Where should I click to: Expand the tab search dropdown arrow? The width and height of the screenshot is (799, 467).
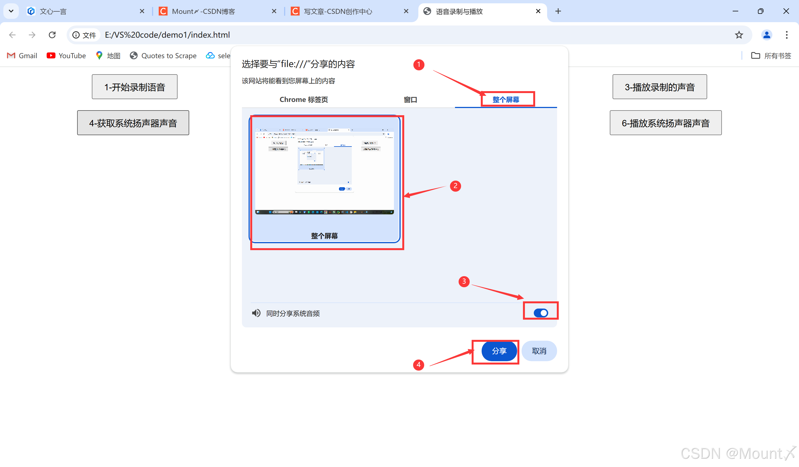[x=11, y=11]
